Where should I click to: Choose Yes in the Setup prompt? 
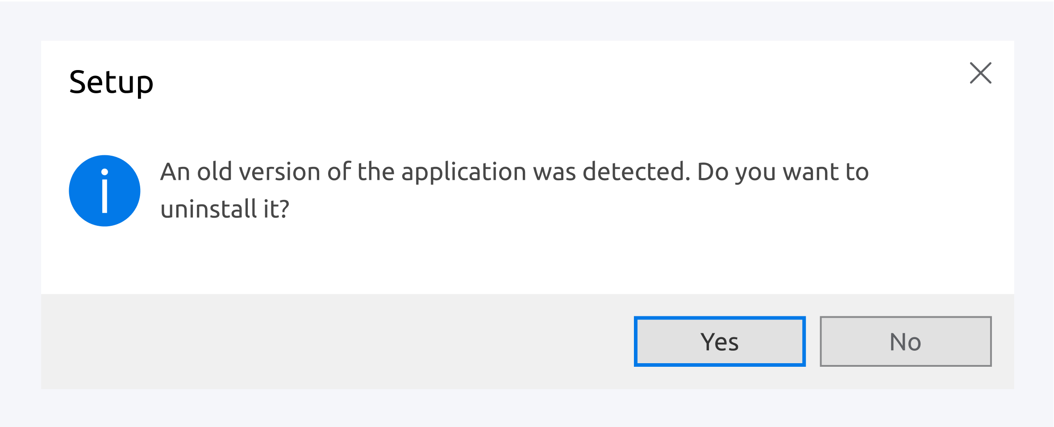point(720,342)
